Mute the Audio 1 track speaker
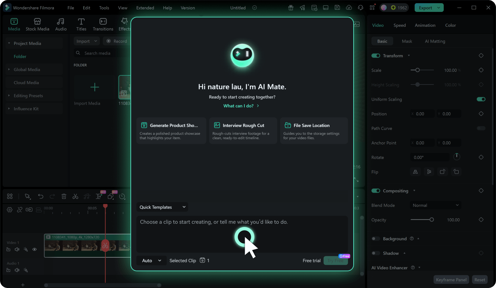The width and height of the screenshot is (496, 288). (x=17, y=270)
